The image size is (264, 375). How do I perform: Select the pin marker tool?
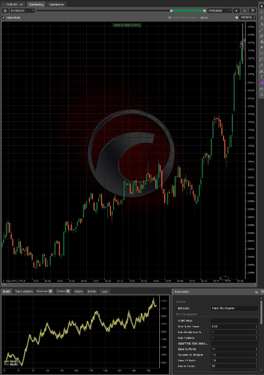pyautogui.click(x=262, y=48)
